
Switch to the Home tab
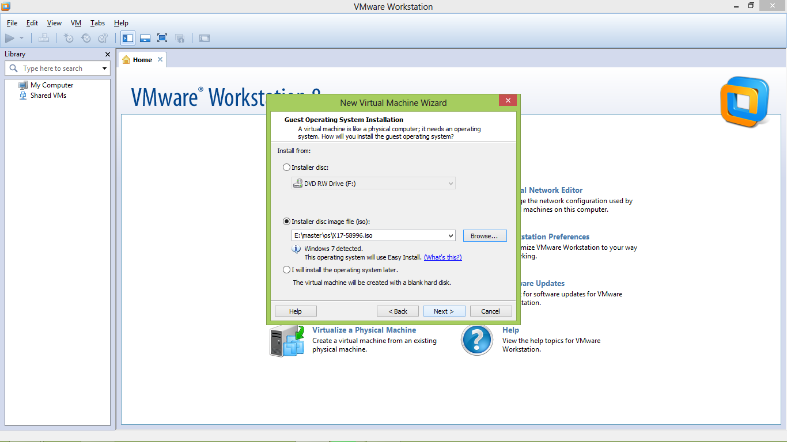click(x=142, y=60)
